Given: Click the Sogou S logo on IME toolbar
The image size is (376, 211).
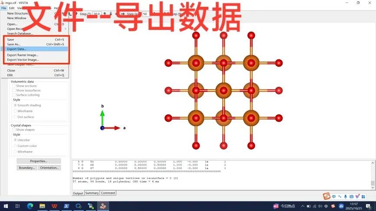Looking at the screenshot, I should [x=327, y=196].
